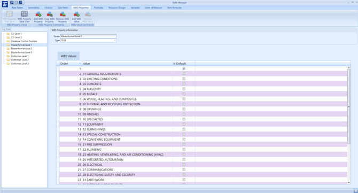Select the 11 EQUIPMENT value cell
Image resolution: width=358 pixels, height=193 pixels.
(x=127, y=124)
